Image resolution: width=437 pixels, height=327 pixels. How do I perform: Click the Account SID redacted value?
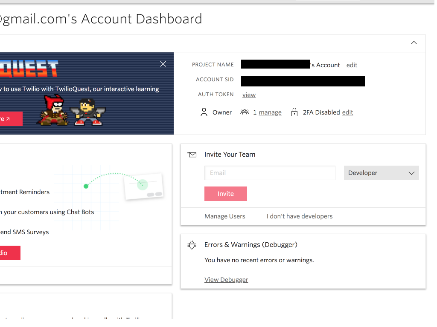tap(303, 81)
